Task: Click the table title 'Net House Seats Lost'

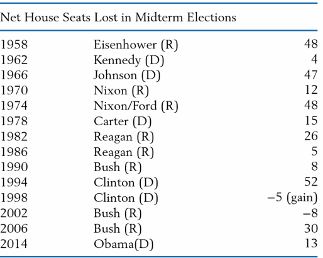Action: [x=59, y=17]
